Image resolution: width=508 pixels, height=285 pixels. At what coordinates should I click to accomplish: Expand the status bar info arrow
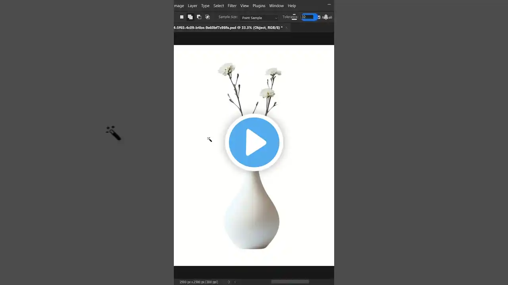point(229,282)
